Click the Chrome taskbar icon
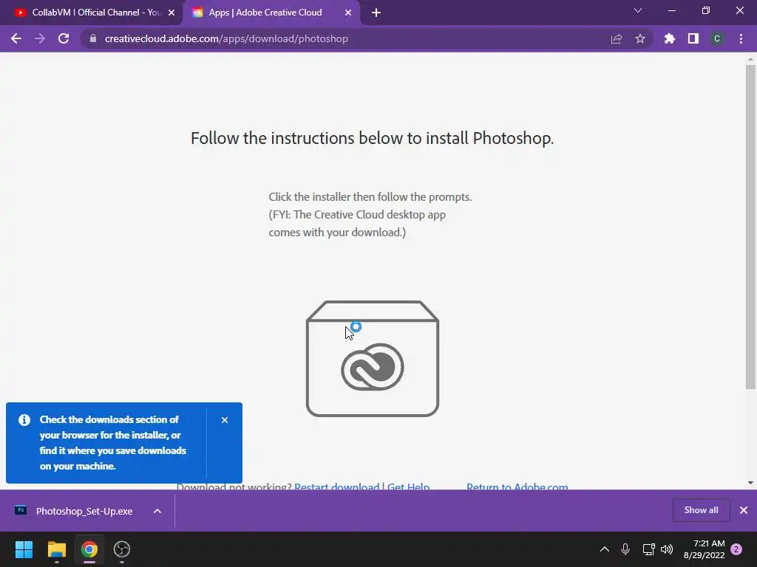Screen dimensions: 757x567 [89, 549]
